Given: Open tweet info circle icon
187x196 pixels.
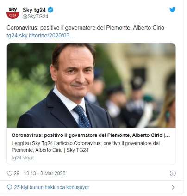Looking at the screenshot, I should (173, 173).
